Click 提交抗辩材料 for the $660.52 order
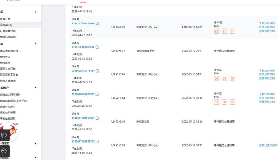The width and height of the screenshot is (278, 160). (x=267, y=27)
